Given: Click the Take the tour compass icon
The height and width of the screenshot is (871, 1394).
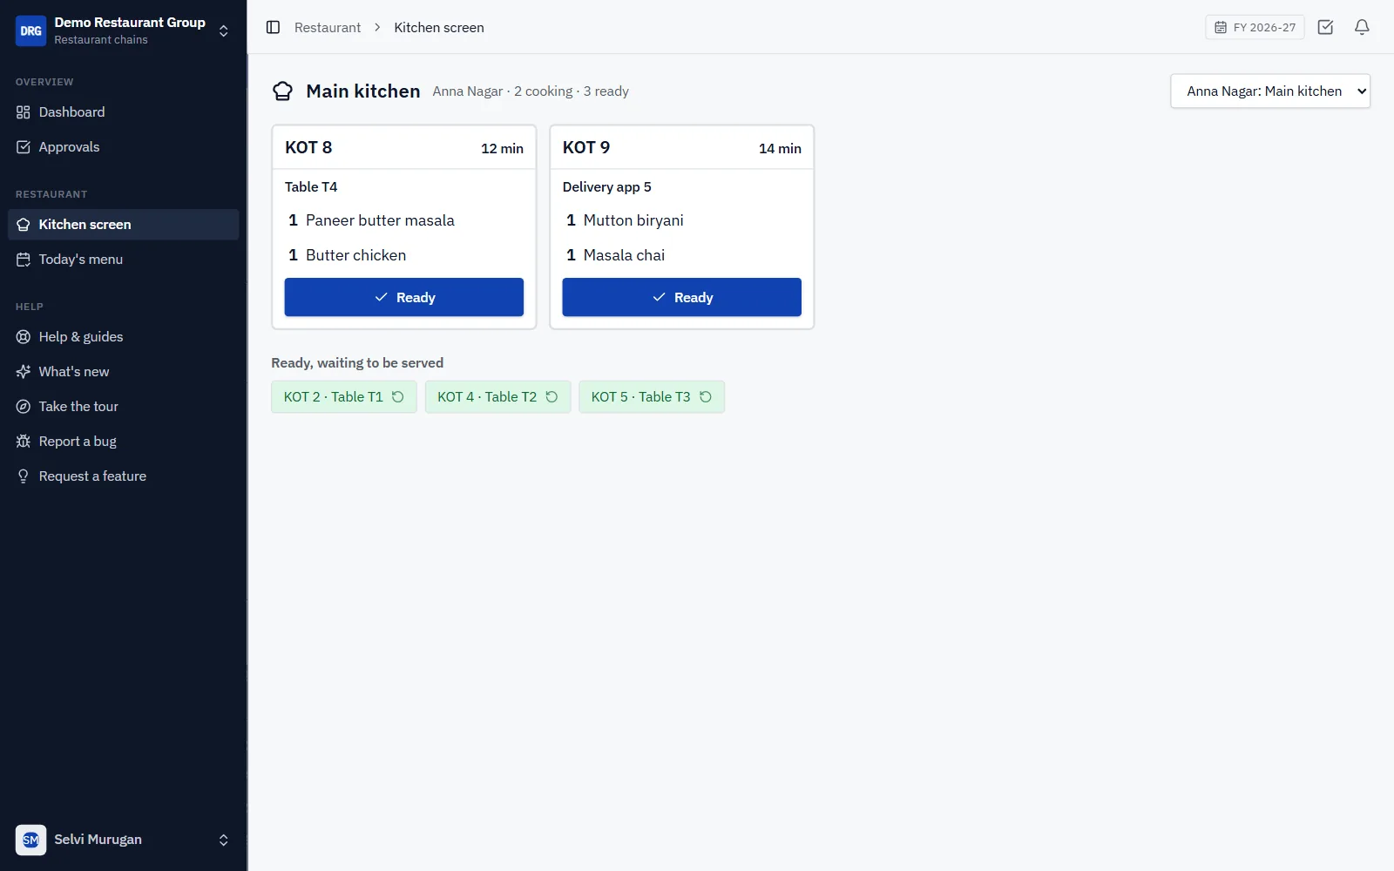Looking at the screenshot, I should (x=24, y=407).
